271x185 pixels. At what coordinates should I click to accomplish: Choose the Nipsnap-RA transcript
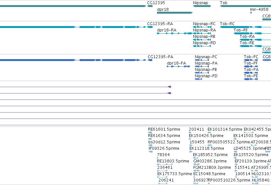pyautogui.click(x=204, y=30)
